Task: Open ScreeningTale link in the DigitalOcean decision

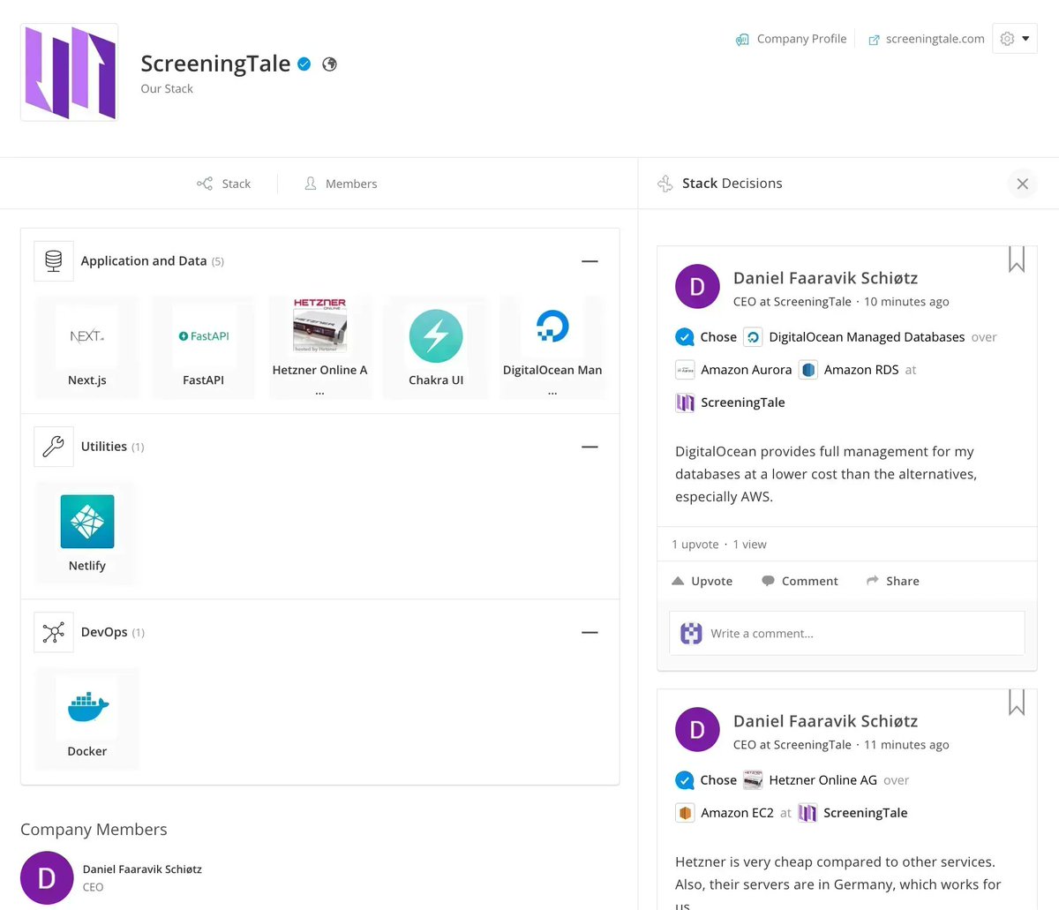Action: click(x=743, y=402)
